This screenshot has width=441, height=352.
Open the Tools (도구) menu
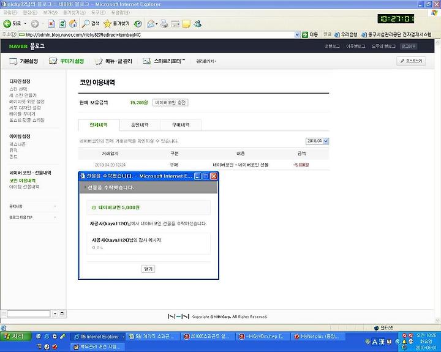click(98, 12)
